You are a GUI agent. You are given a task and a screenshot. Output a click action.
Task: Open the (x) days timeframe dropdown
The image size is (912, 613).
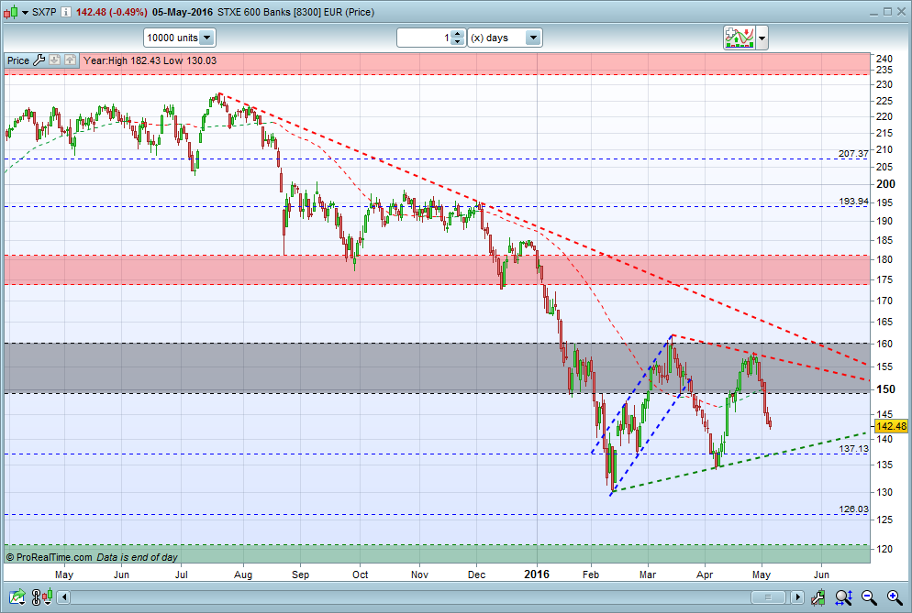click(533, 38)
